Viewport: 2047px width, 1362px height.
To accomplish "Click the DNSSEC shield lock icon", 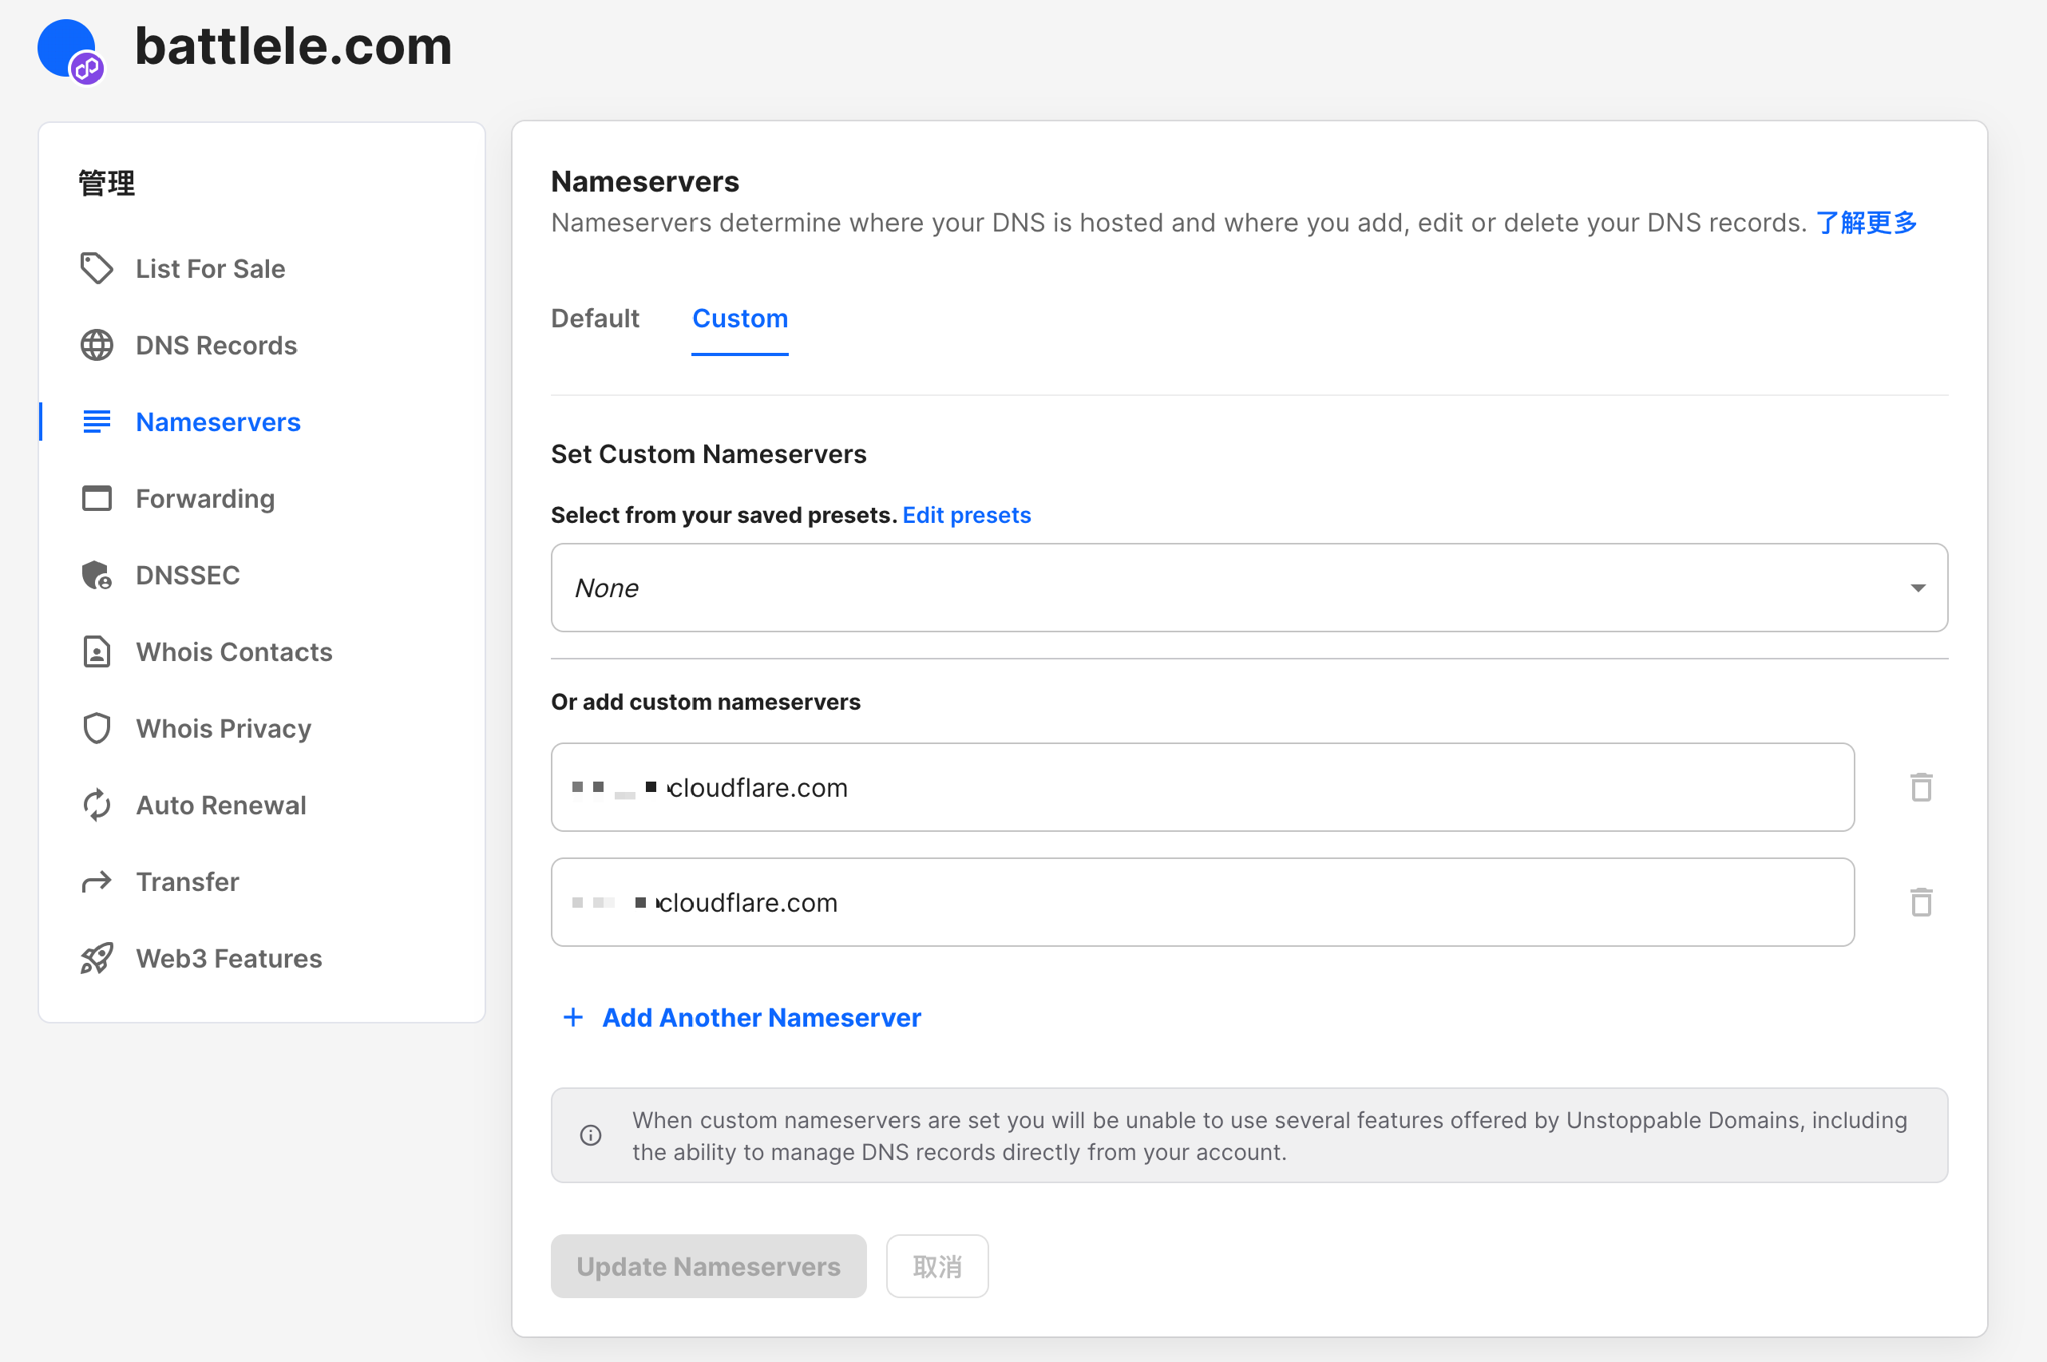I will 97,575.
